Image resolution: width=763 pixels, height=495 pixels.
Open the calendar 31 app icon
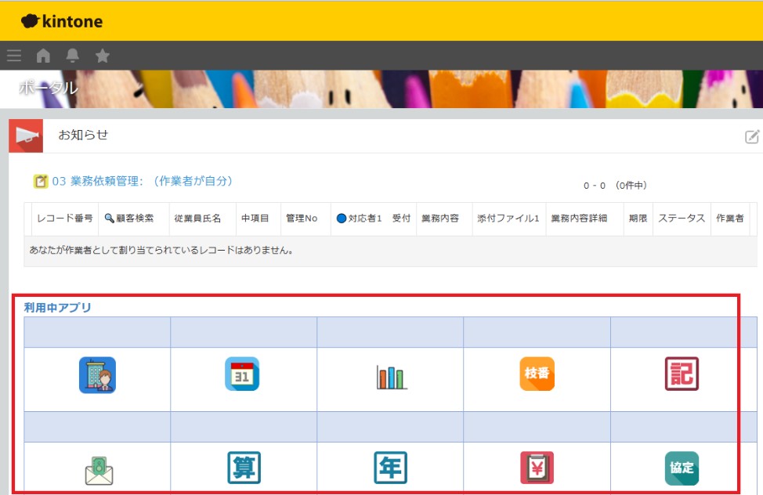click(242, 374)
